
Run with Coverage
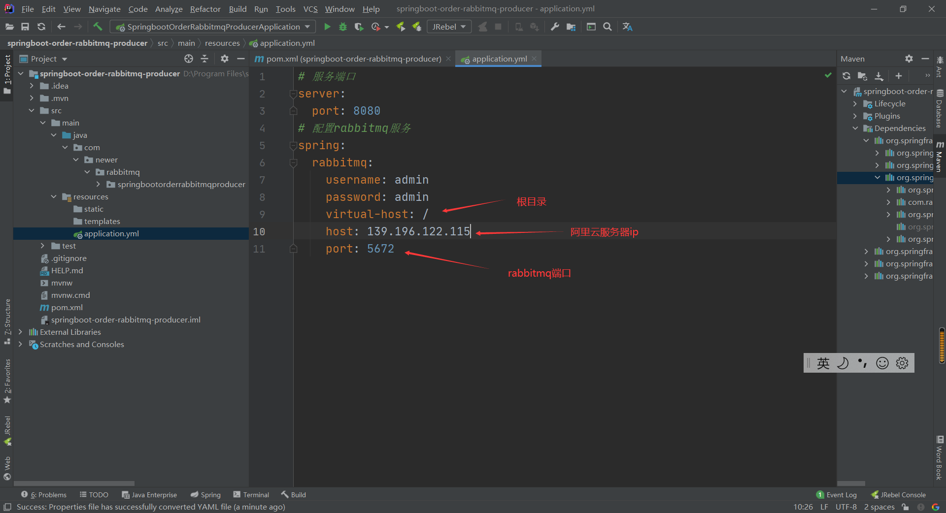click(359, 27)
